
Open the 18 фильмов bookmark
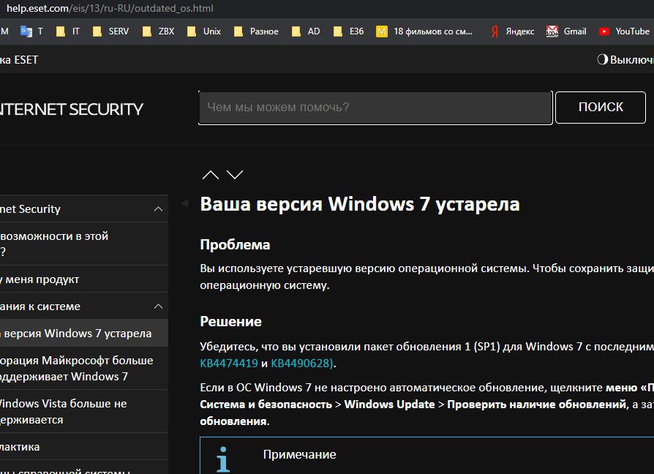[424, 31]
